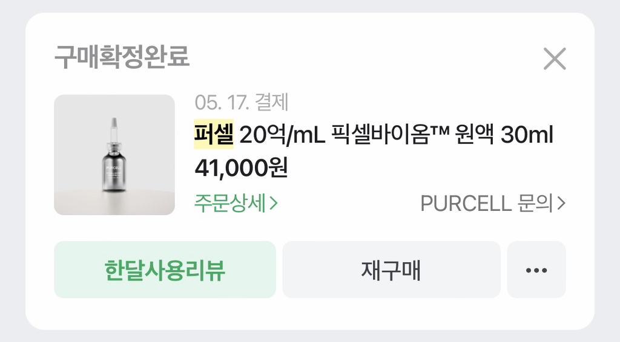
Task: Click the 20억/mL text in the product name
Action: tap(283, 135)
